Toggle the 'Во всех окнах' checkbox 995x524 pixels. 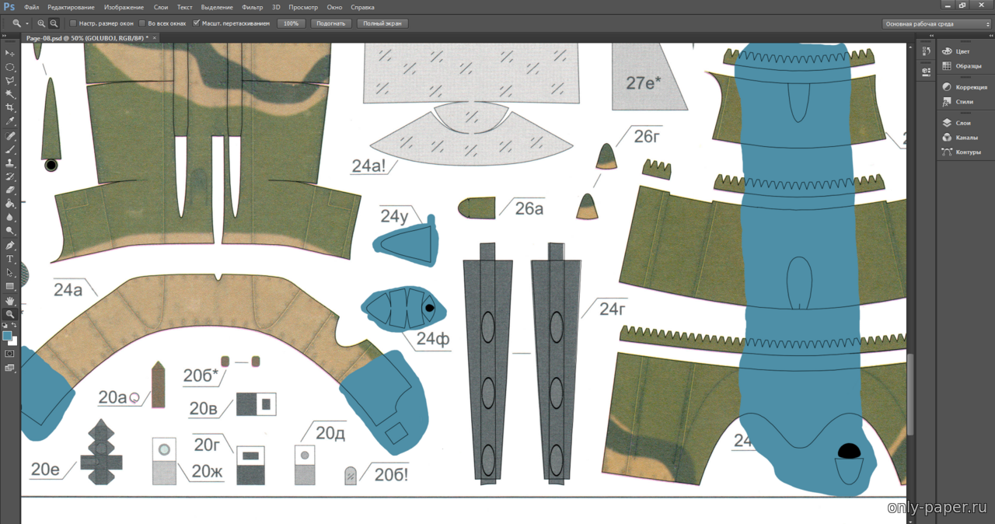click(141, 23)
